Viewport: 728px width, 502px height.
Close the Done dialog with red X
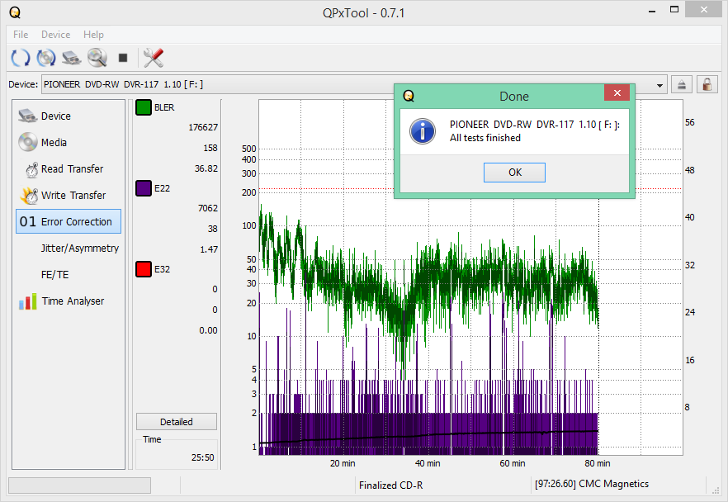tap(617, 92)
